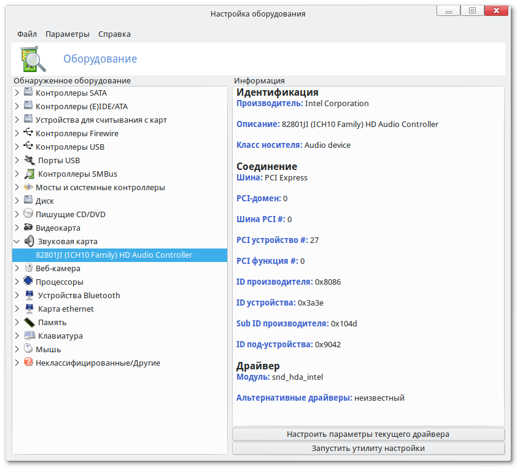Select Пишущие CD/DVD tree label
The height and width of the screenshot is (470, 520).
coord(71,215)
